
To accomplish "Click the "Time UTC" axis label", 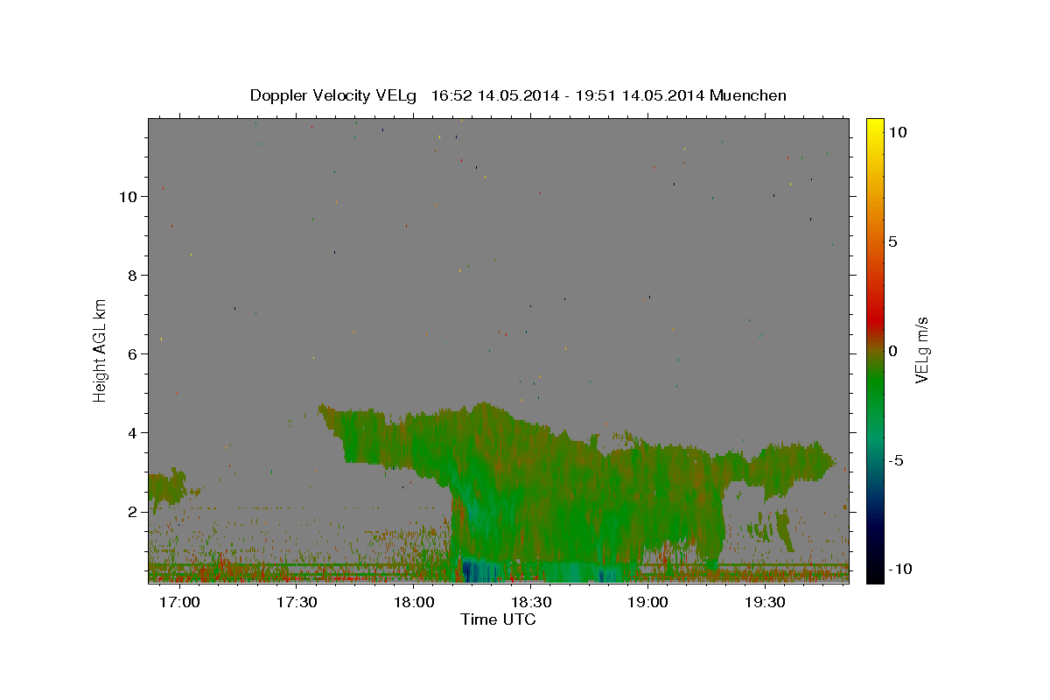I will click(498, 619).
